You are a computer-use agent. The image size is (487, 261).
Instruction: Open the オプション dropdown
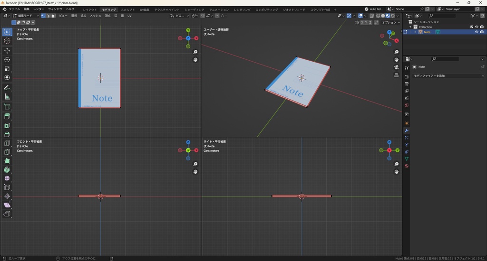coord(390,22)
